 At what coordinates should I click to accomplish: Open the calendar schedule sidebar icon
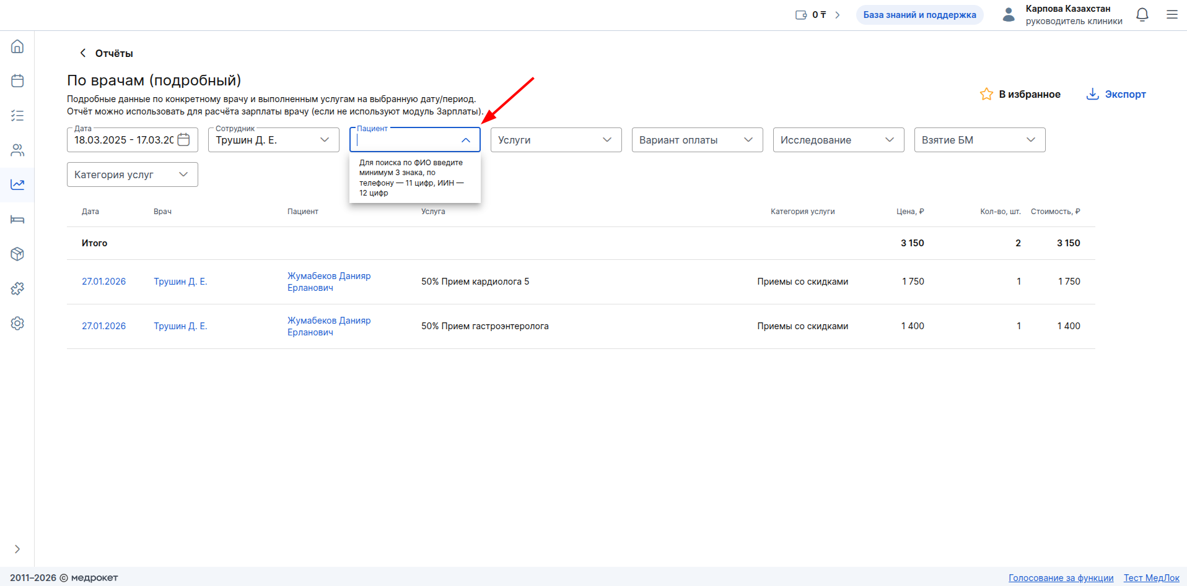click(x=17, y=81)
